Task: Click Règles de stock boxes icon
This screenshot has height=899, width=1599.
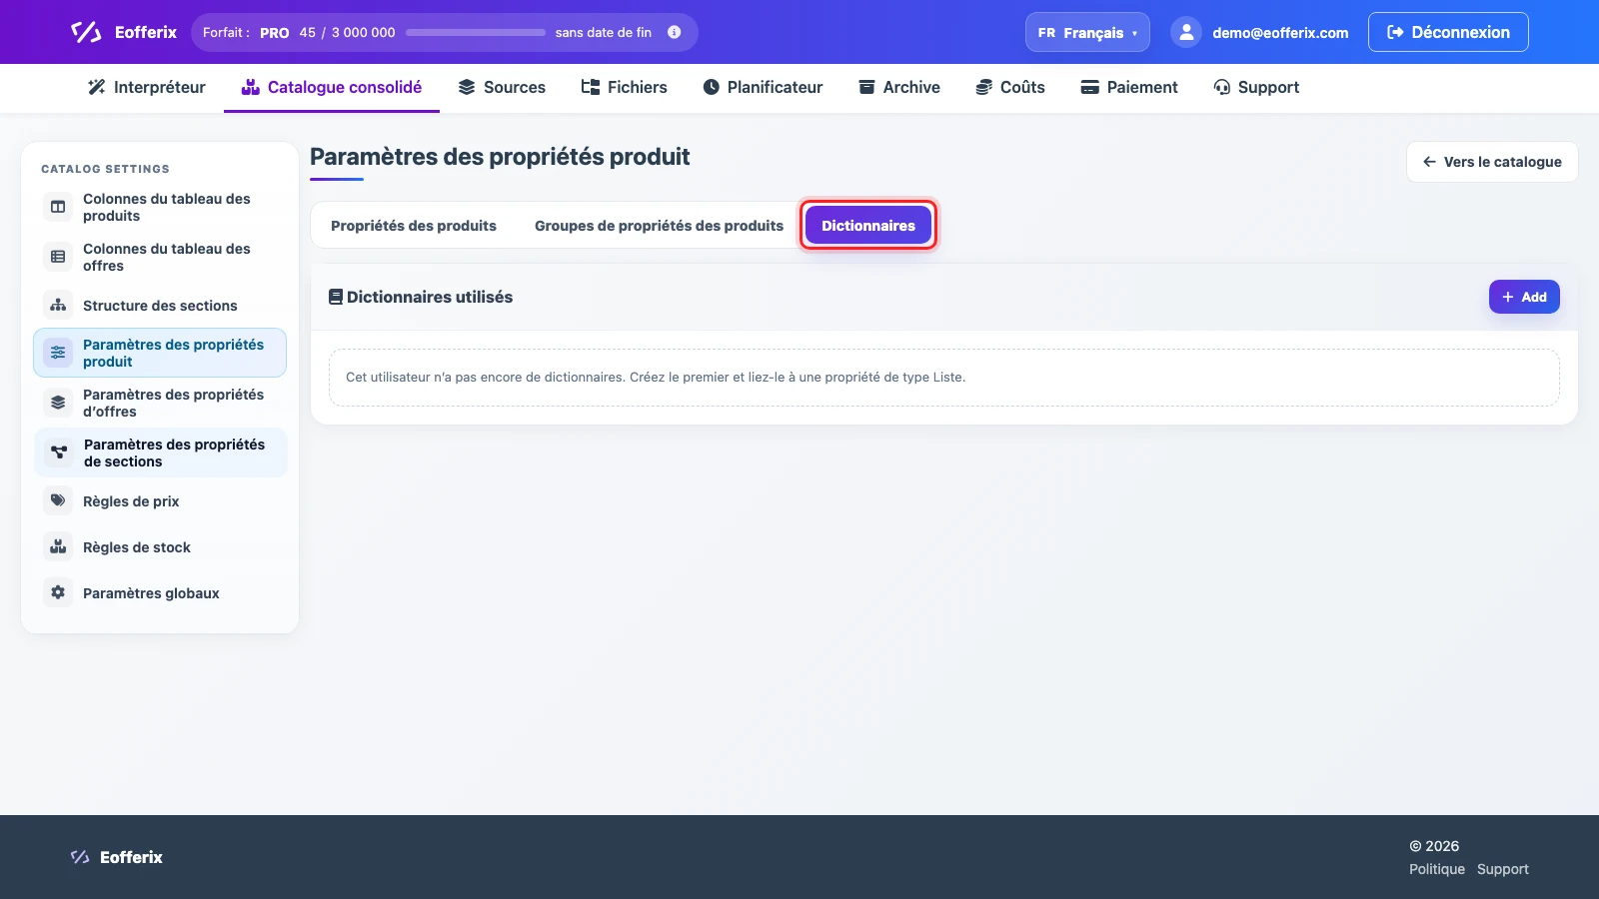Action: [x=58, y=546]
